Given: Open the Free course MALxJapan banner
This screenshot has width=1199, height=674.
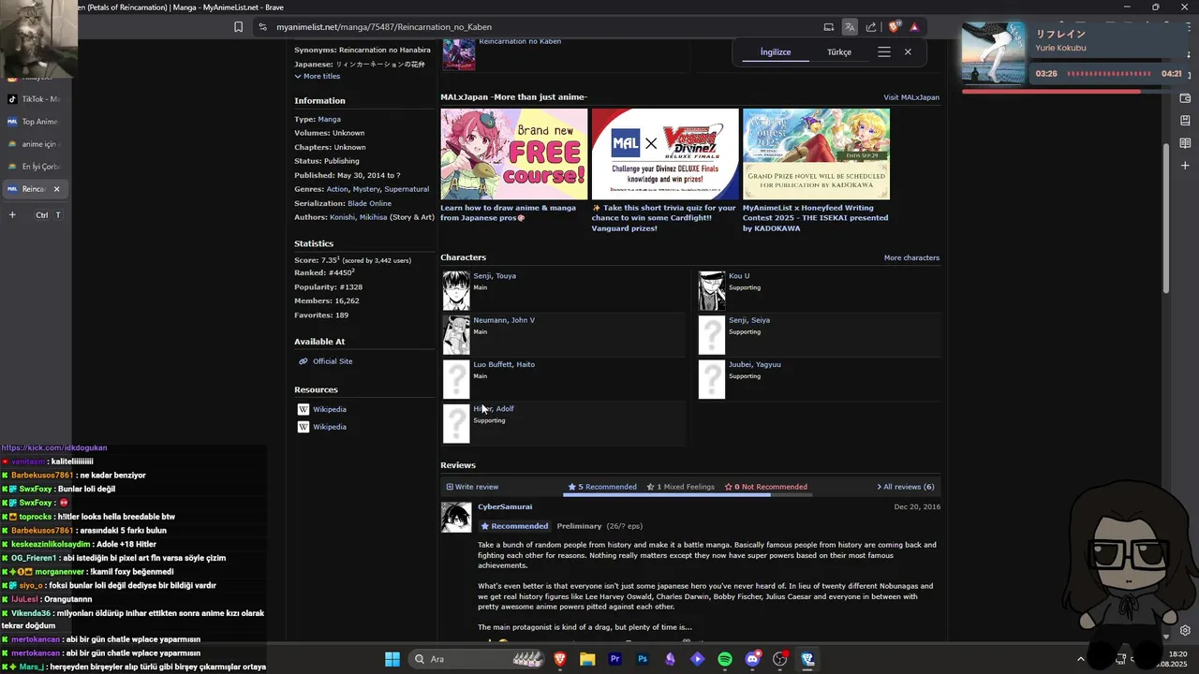Looking at the screenshot, I should pyautogui.click(x=514, y=154).
